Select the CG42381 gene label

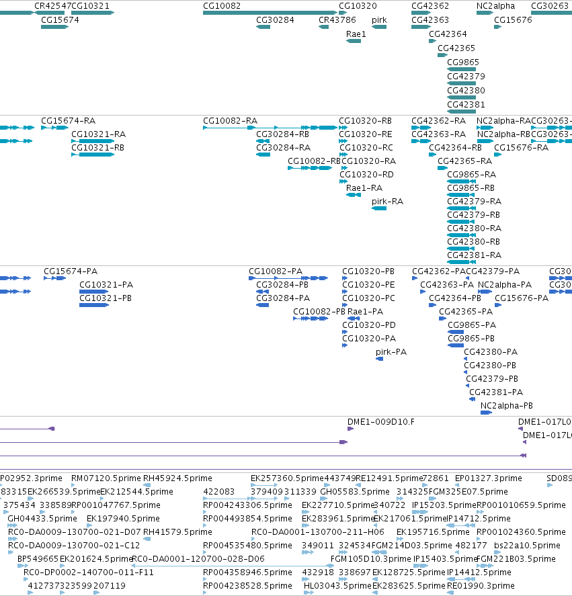tap(466, 105)
